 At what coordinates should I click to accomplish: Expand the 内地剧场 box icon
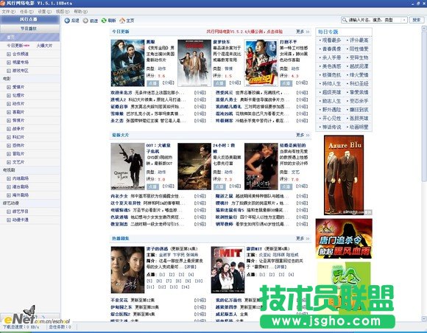click(9, 178)
